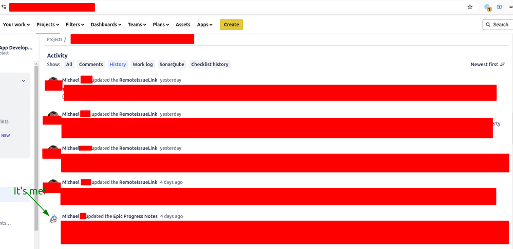Click 4 days ago on the RemoteIssueLink entry
Viewport: 513px width, 249px height.
pos(172,182)
